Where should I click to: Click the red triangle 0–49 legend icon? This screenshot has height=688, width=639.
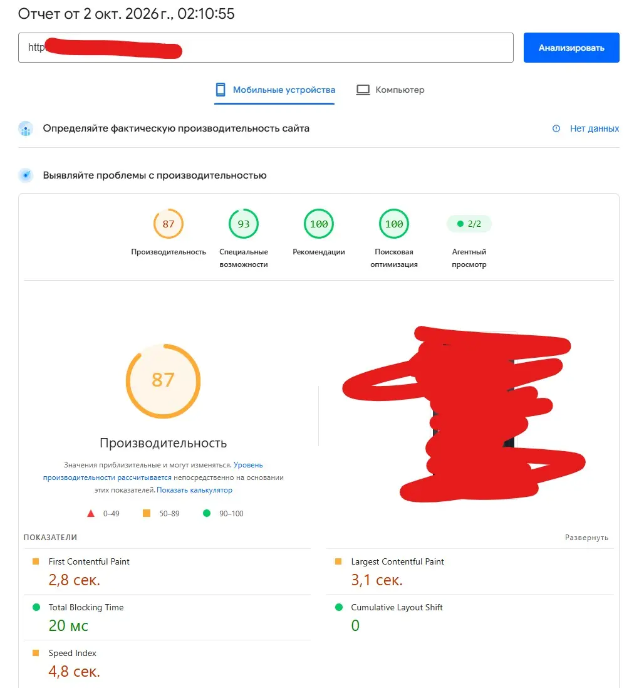point(91,513)
